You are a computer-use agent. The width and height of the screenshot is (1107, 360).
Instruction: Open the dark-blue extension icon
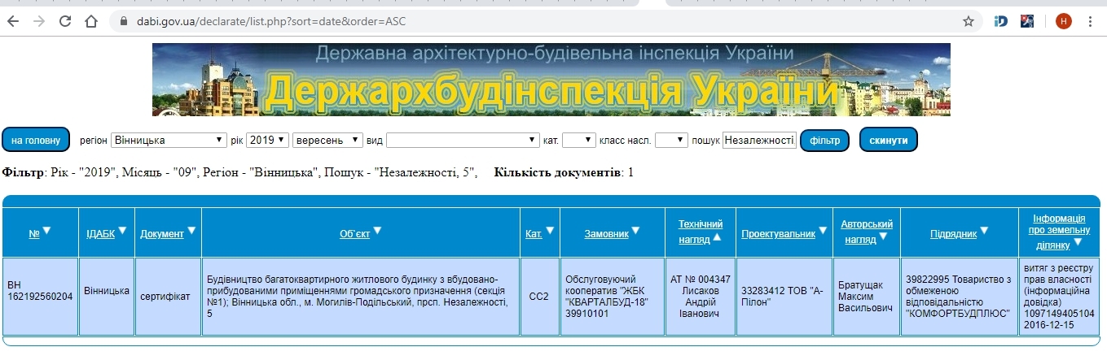[1028, 22]
